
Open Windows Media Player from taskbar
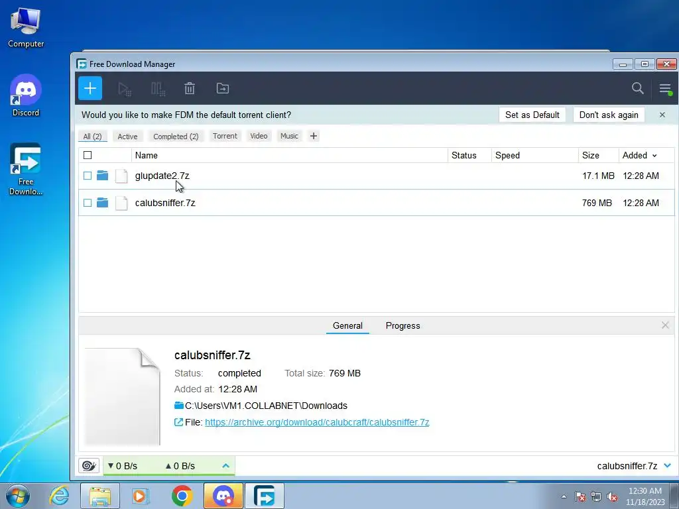coord(140,496)
